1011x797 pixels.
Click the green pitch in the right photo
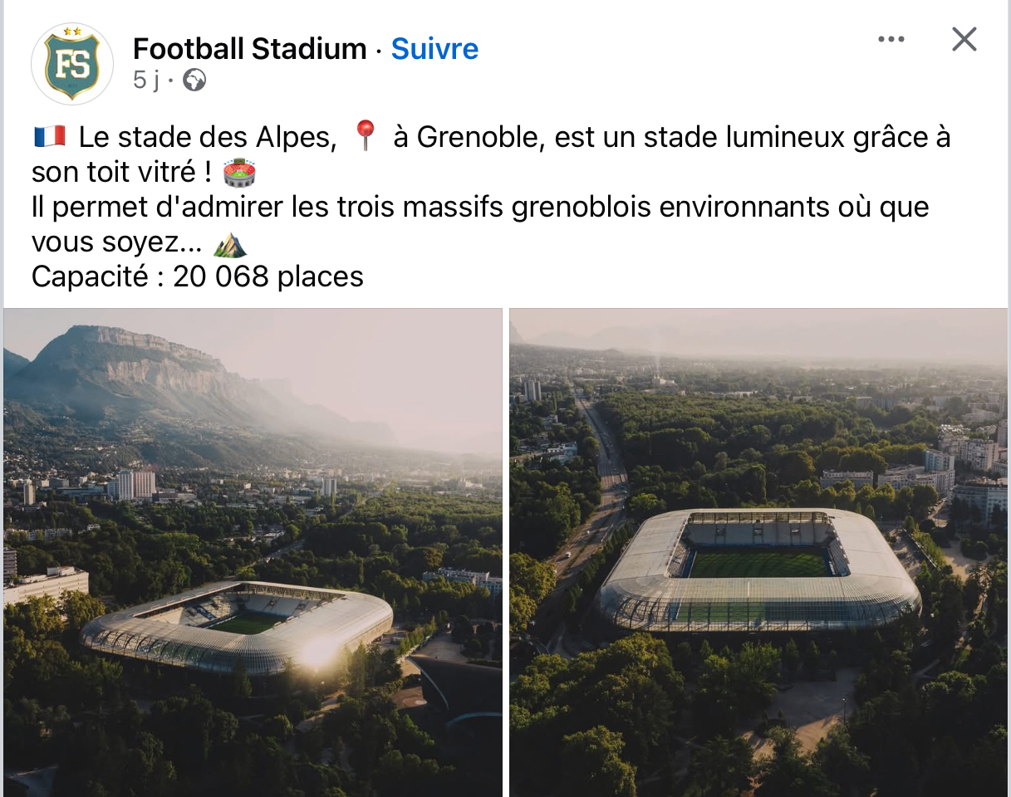(758, 565)
